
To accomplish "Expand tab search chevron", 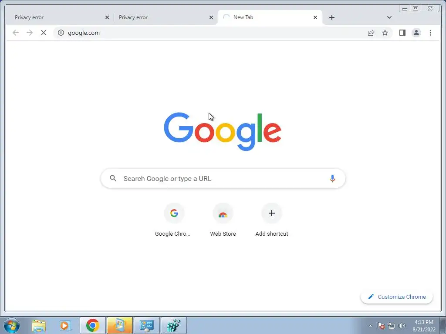I will tap(389, 17).
